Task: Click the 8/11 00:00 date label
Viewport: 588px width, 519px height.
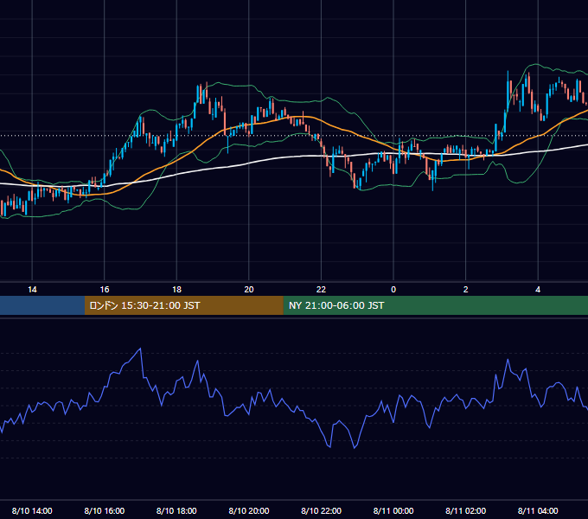Action: [x=393, y=510]
